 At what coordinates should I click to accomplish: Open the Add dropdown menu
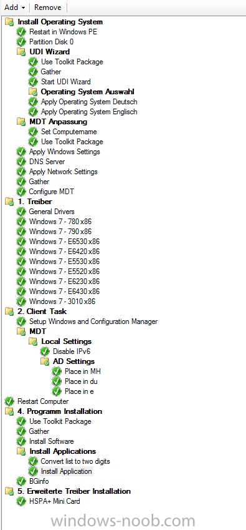tap(14, 7)
